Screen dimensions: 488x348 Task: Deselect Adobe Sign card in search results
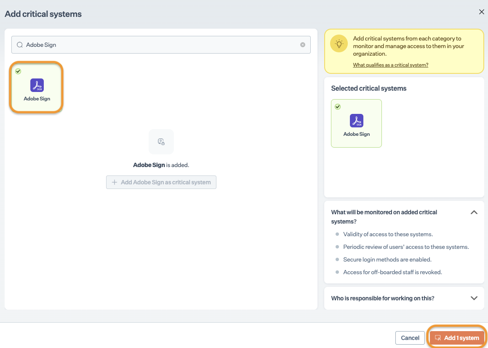point(37,88)
